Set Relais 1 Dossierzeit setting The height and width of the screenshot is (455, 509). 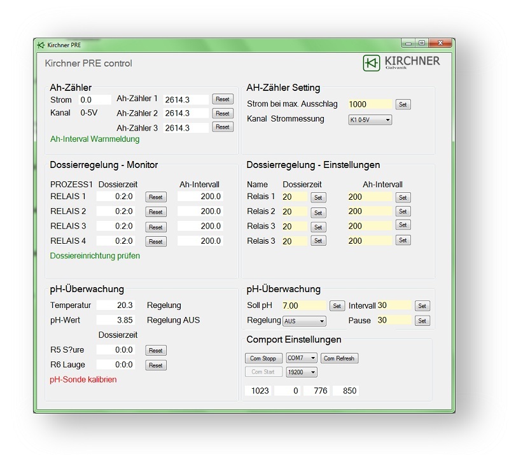click(x=318, y=198)
